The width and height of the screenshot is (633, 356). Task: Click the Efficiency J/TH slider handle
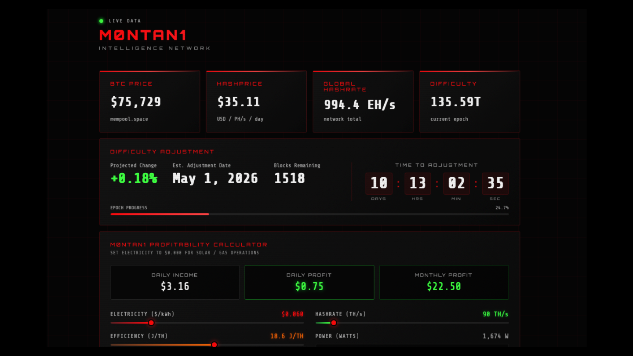(214, 345)
